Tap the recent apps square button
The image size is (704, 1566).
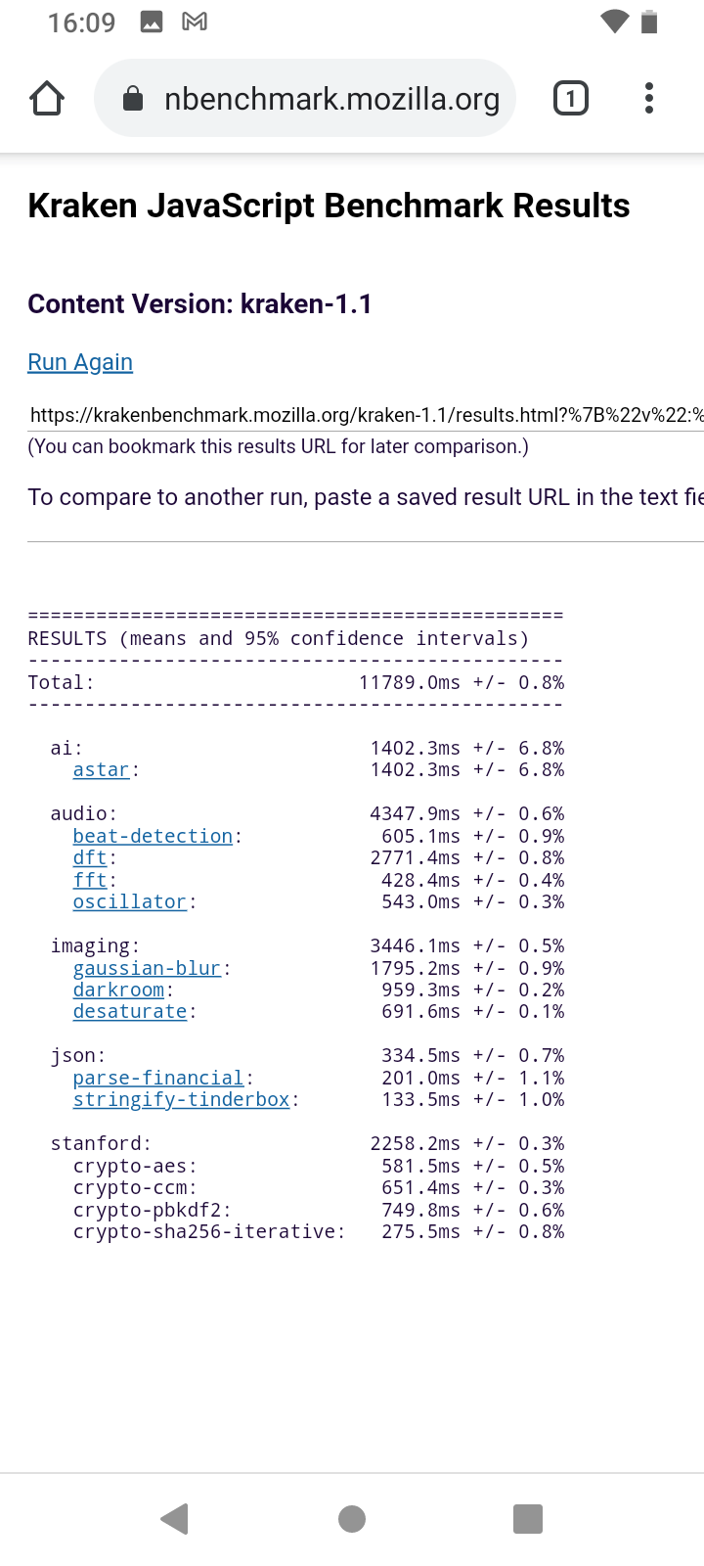point(528,1519)
